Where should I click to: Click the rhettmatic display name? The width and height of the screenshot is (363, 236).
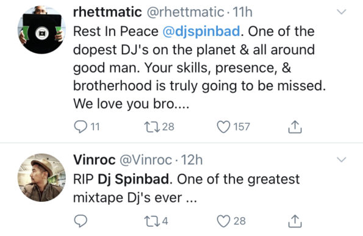tap(107, 12)
